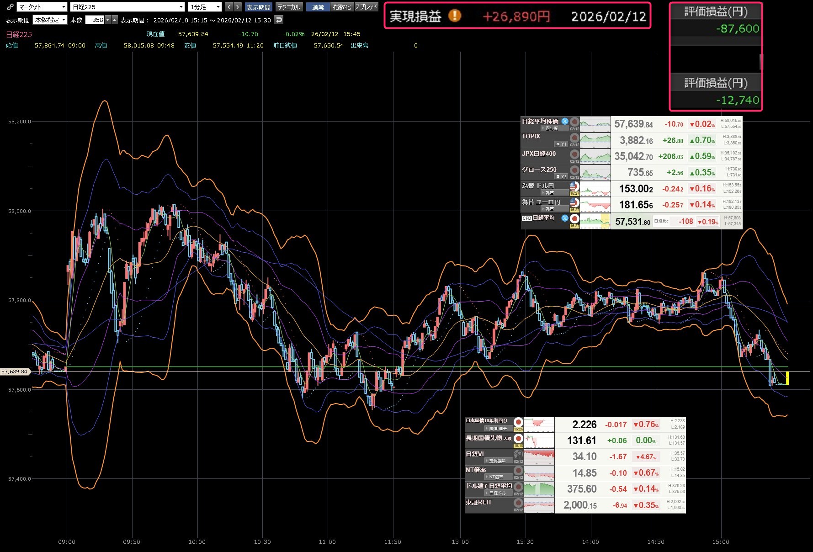
Task: Click the scrollbar in 評価損益 panel
Action: [x=760, y=61]
